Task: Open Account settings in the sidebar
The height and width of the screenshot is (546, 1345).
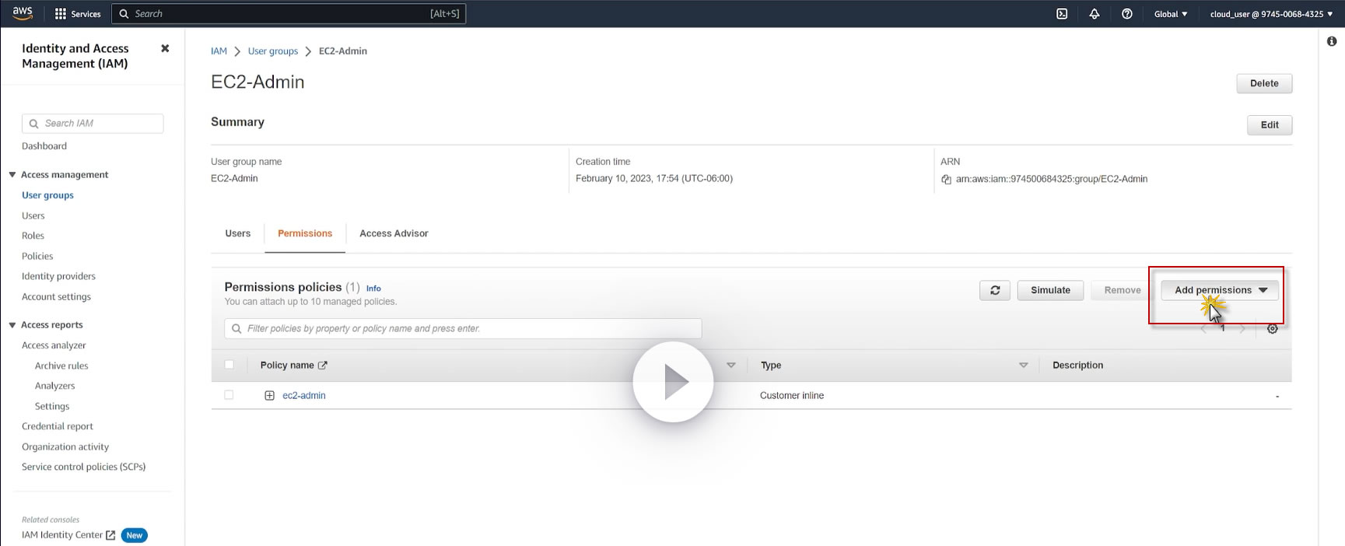Action: pyautogui.click(x=56, y=297)
